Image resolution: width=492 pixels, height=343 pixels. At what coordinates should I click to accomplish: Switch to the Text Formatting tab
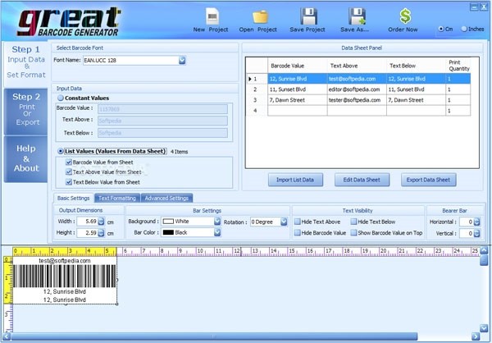[116, 198]
